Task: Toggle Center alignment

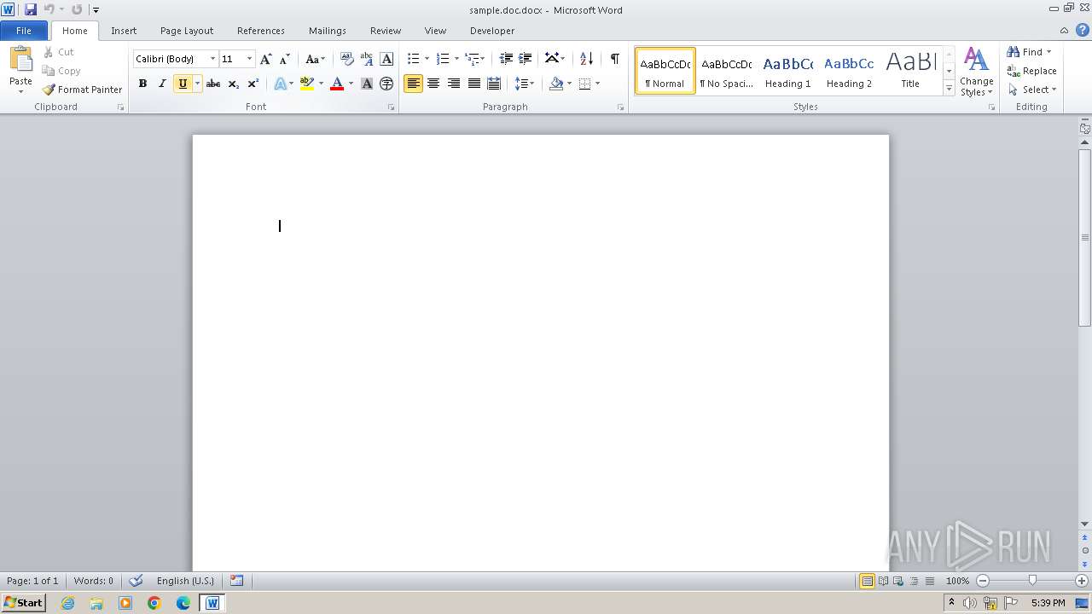Action: [x=433, y=84]
